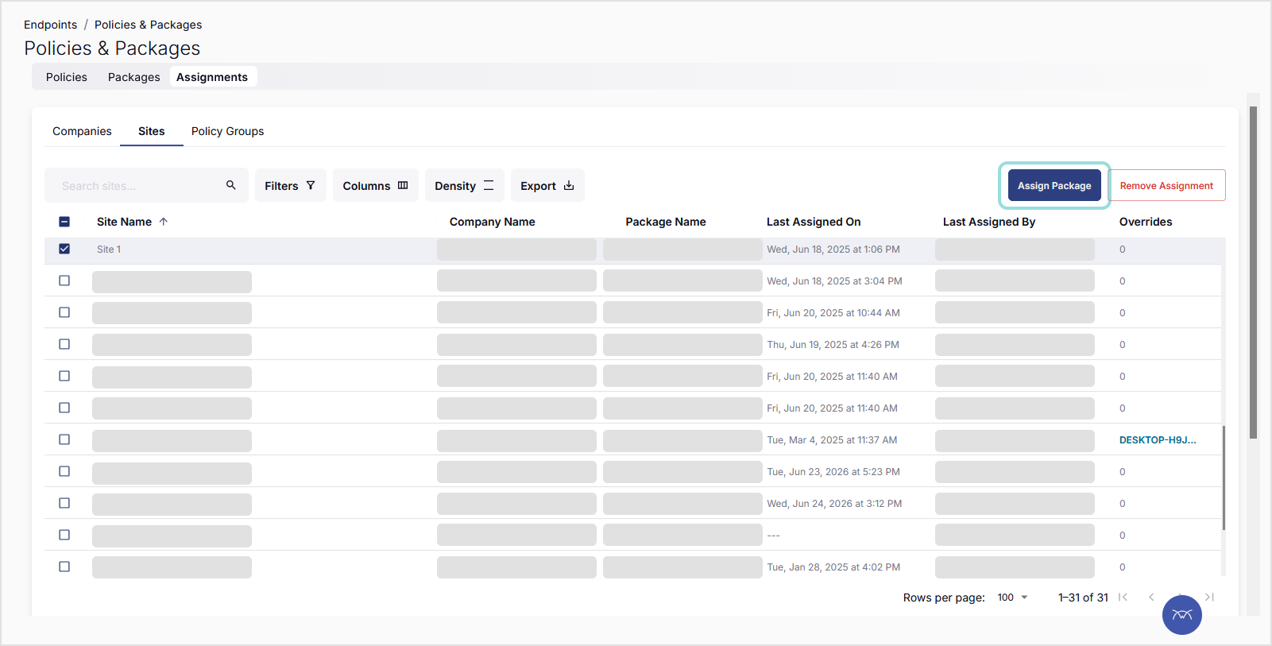
Task: Sort by Last Assigned By header
Action: [x=989, y=222]
